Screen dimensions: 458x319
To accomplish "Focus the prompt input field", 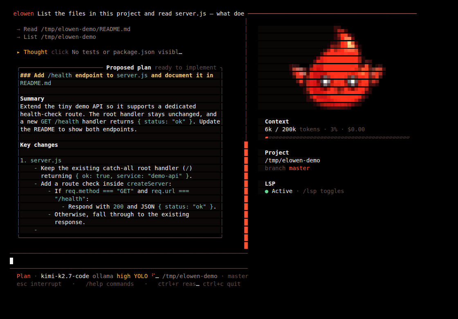I will coord(128,261).
